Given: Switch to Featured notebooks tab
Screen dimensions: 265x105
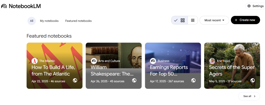Looking at the screenshot, I should coord(78,21).
